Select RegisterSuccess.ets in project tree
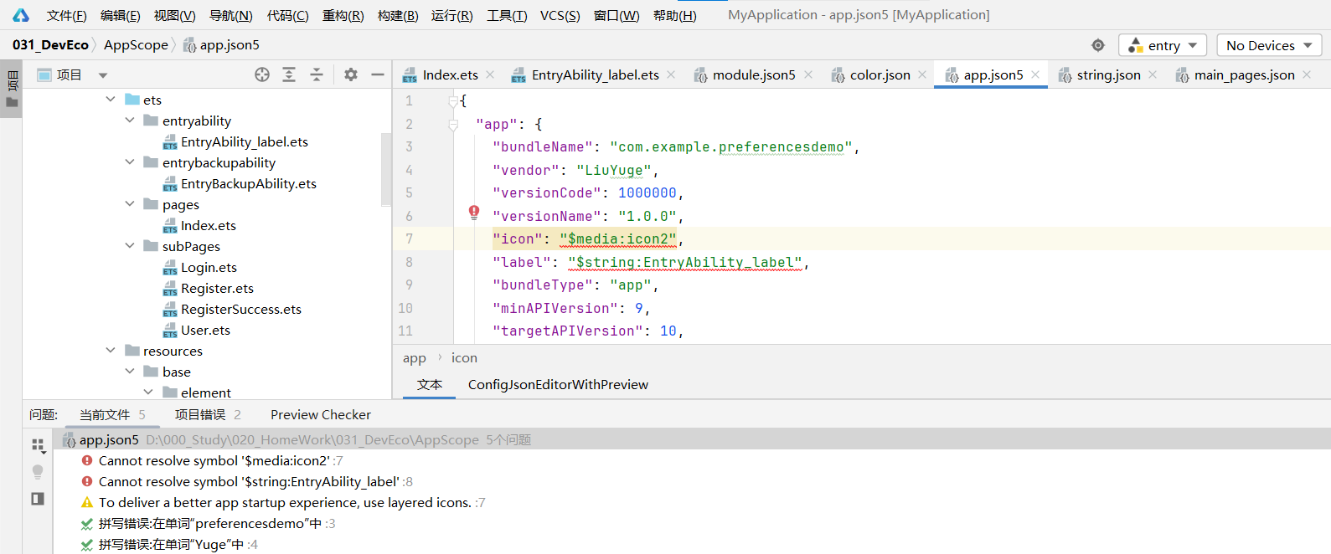Image resolution: width=1331 pixels, height=554 pixels. tap(240, 309)
